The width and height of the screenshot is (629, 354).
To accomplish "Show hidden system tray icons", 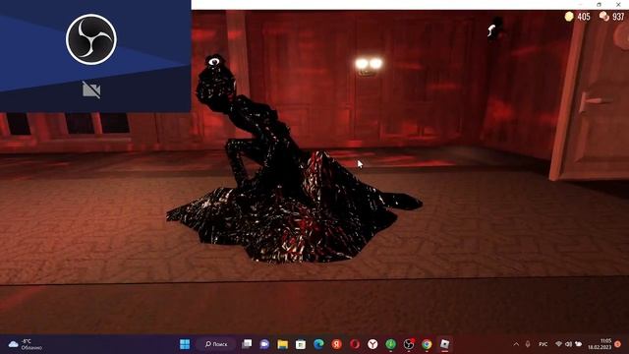I will point(516,344).
